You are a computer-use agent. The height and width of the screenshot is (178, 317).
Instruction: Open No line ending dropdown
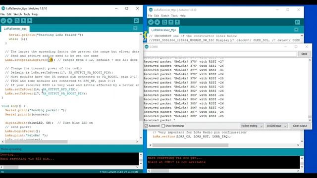(x=252, y=126)
